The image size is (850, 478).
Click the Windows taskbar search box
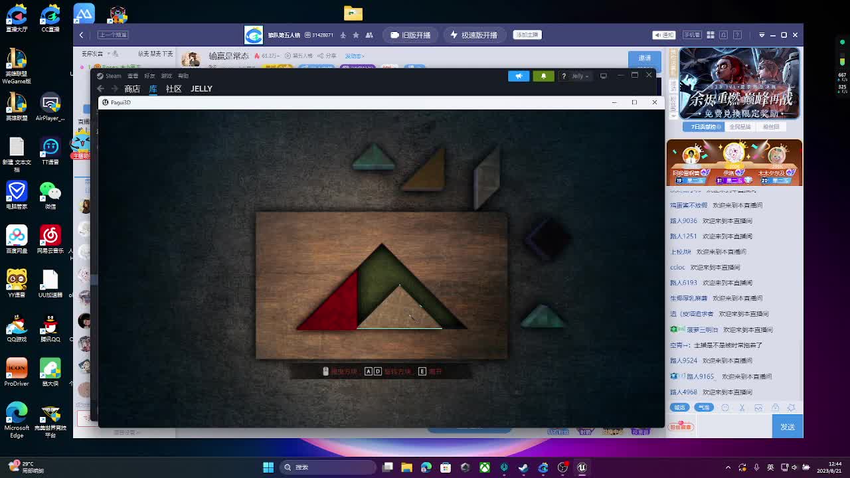click(329, 467)
